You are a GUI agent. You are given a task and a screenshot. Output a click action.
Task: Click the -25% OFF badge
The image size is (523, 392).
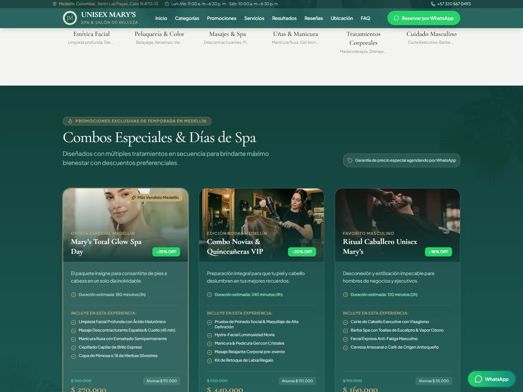tap(166, 252)
